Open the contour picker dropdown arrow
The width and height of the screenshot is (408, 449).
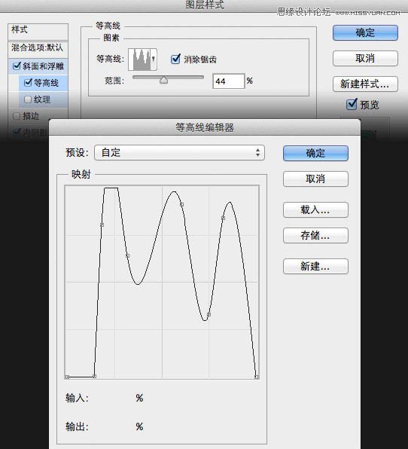click(154, 60)
